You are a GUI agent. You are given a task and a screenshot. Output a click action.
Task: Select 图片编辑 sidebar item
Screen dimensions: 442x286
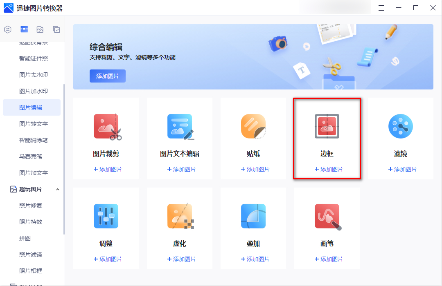coord(32,107)
